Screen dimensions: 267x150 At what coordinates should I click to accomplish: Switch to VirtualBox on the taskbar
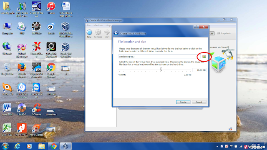66,146
